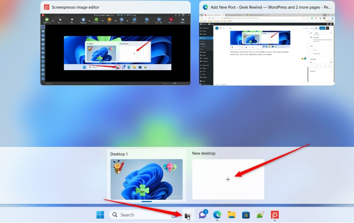Launch Microsoft Edge from the taskbar

click(x=217, y=215)
